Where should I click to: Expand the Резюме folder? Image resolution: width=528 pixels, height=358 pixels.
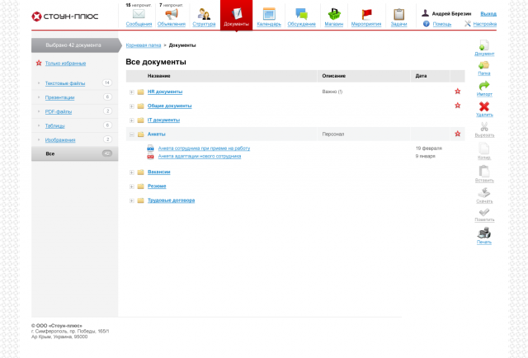[x=132, y=186]
